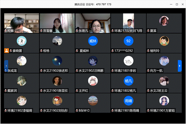Image resolution: width=186 pixels, height=124 pixels.
Task: Select the 水文21901陈亚欣 avatar
Action: pyautogui.click(x=57, y=81)
